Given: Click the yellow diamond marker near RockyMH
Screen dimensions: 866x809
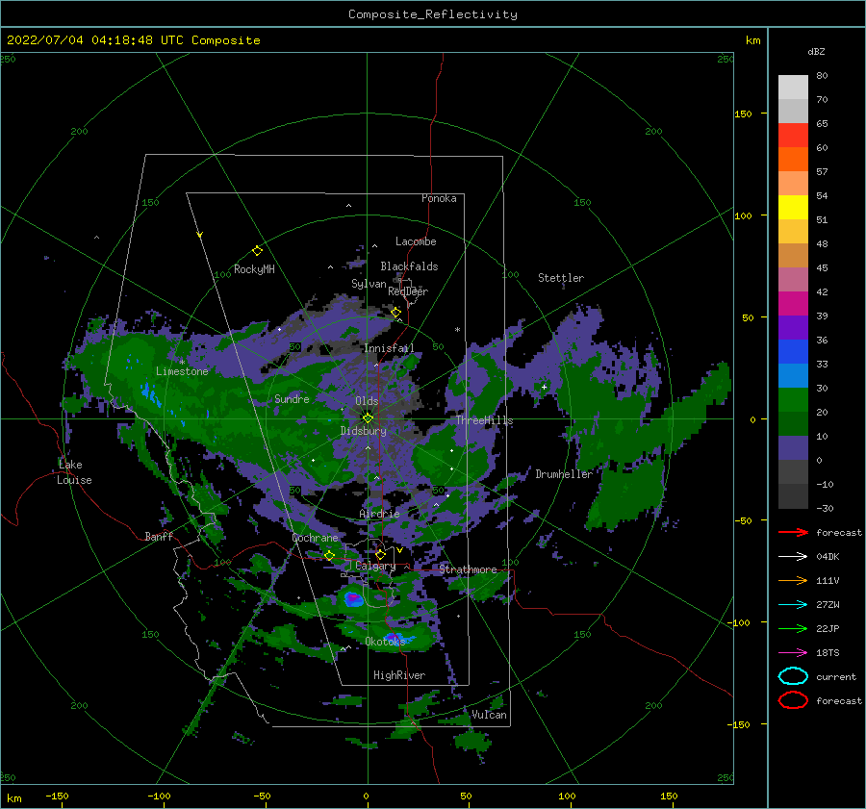Looking at the screenshot, I should [257, 251].
